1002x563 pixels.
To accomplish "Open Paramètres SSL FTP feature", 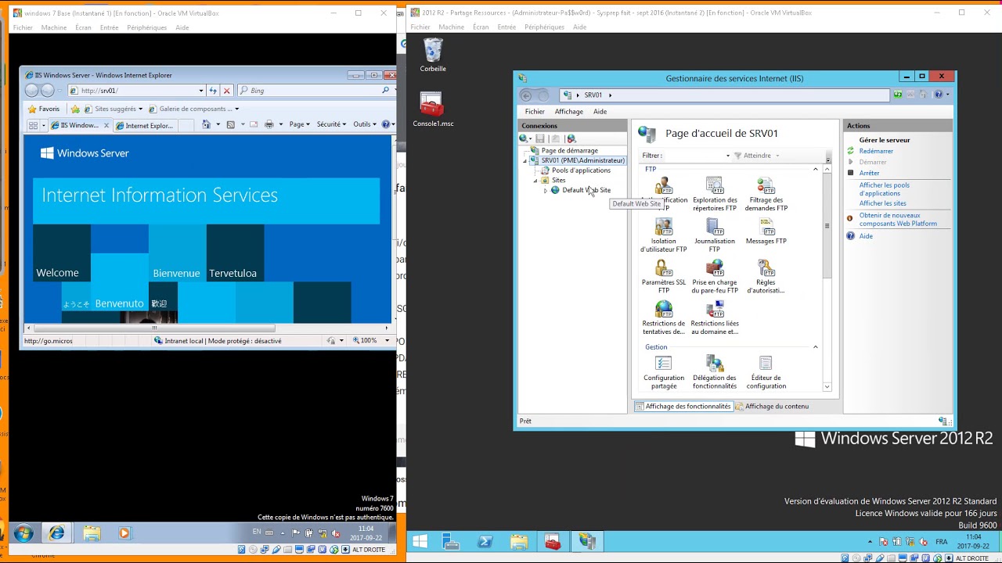I will click(663, 277).
